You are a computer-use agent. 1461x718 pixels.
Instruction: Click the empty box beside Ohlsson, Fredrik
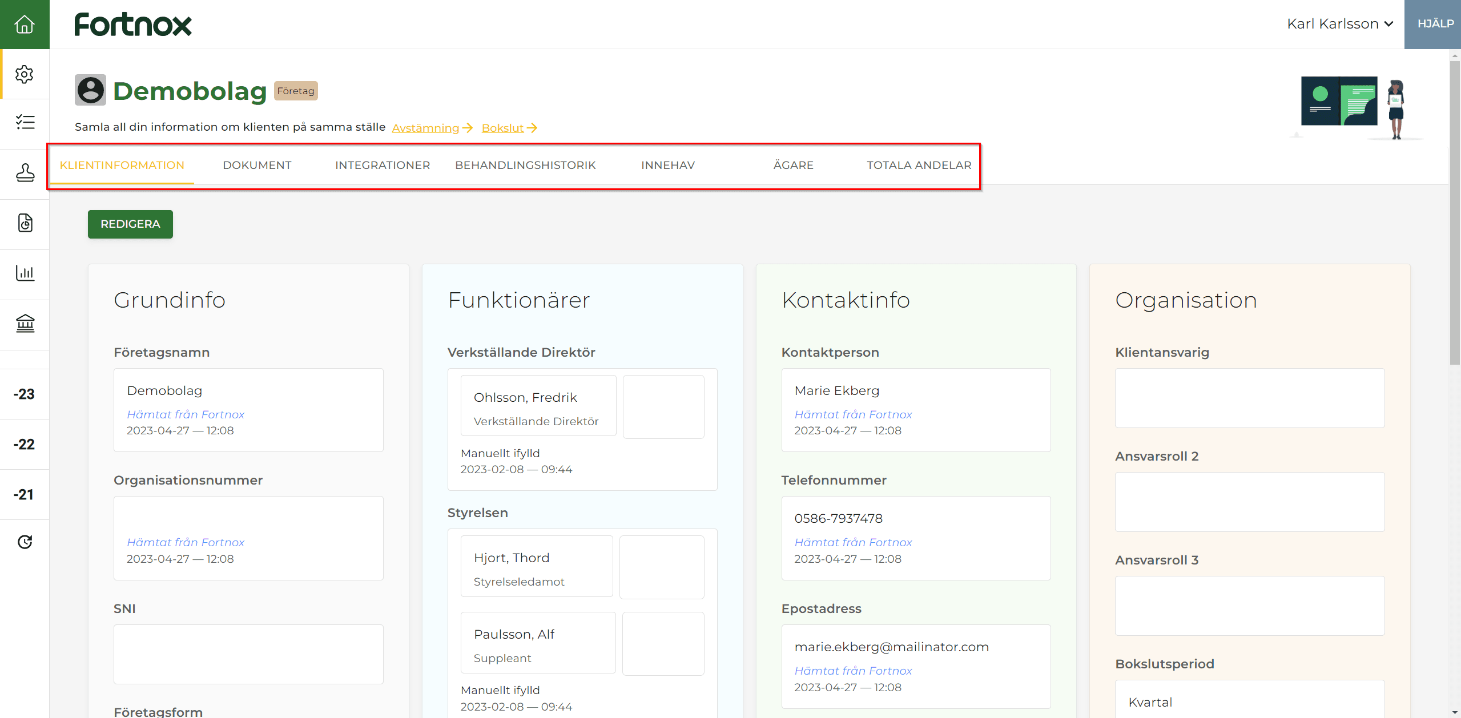663,406
